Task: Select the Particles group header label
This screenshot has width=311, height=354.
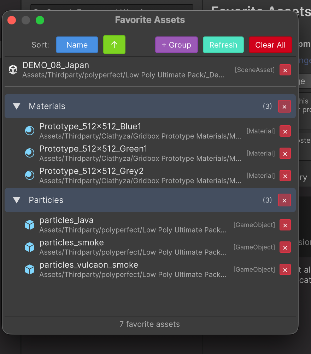Action: [x=46, y=200]
